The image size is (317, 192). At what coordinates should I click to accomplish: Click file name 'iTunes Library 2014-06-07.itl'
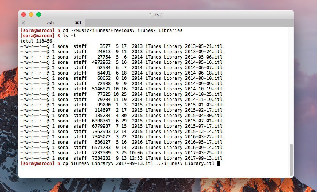[184, 68]
